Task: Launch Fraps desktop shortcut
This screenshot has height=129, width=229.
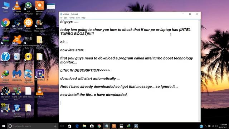Action: (x=6, y=109)
